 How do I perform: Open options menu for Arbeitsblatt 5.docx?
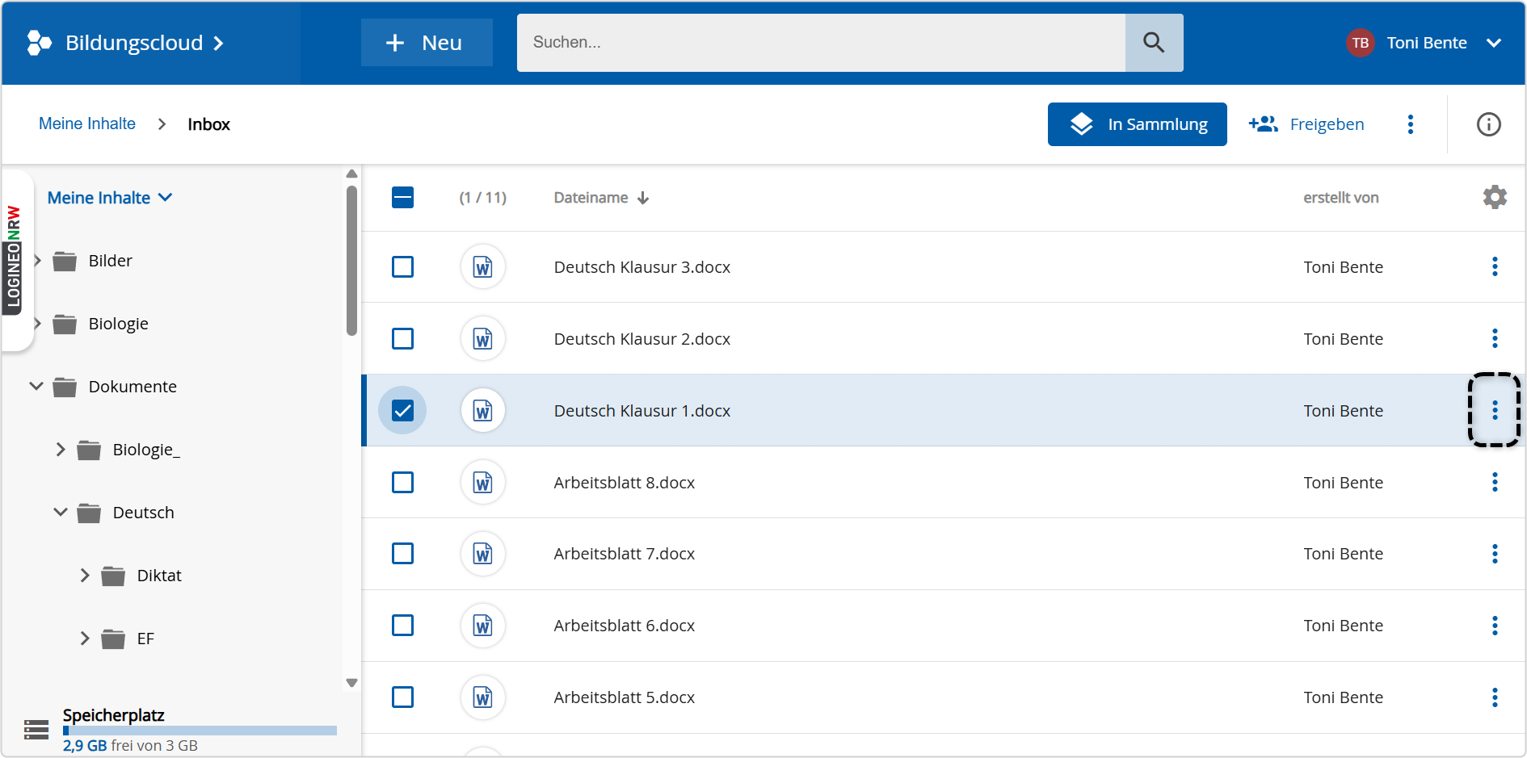pyautogui.click(x=1495, y=697)
